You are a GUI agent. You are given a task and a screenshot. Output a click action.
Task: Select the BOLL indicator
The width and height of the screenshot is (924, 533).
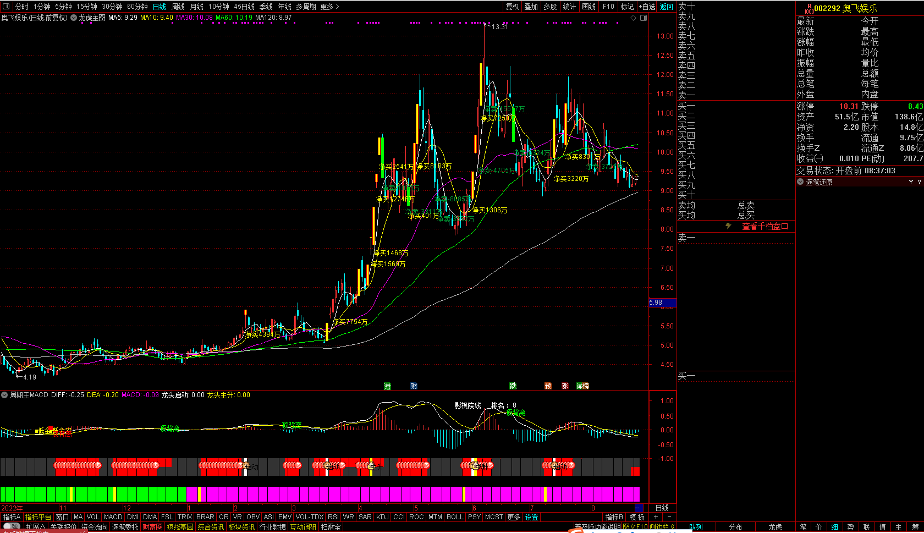pyautogui.click(x=455, y=517)
